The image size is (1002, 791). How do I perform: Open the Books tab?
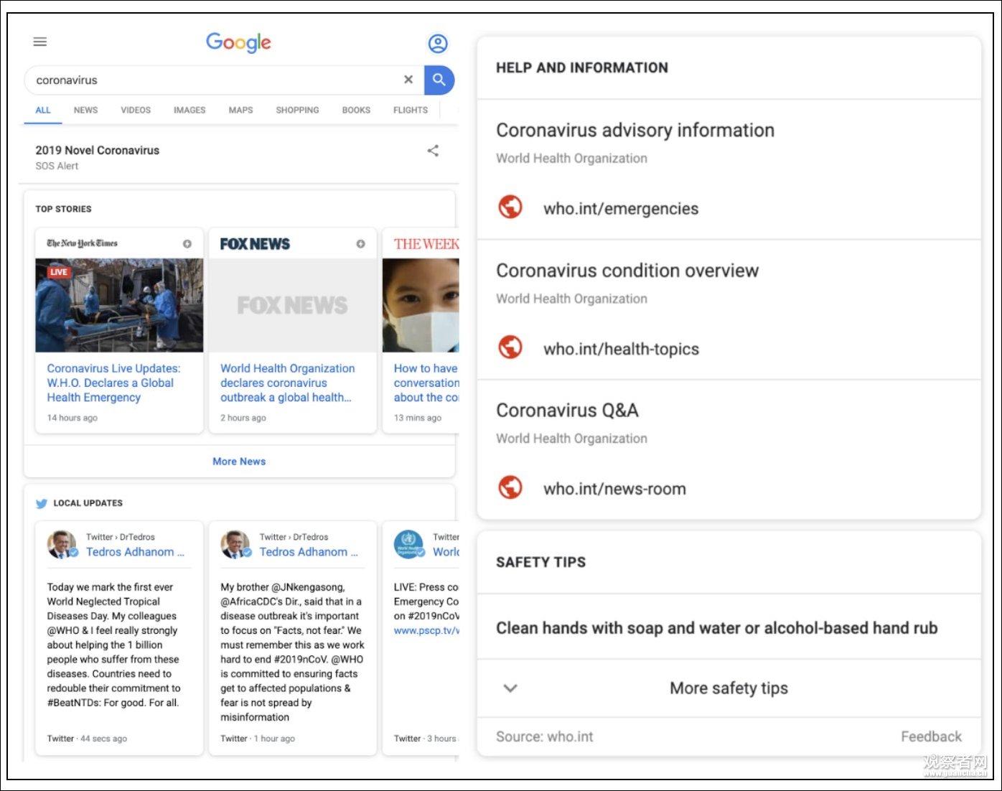(x=356, y=110)
